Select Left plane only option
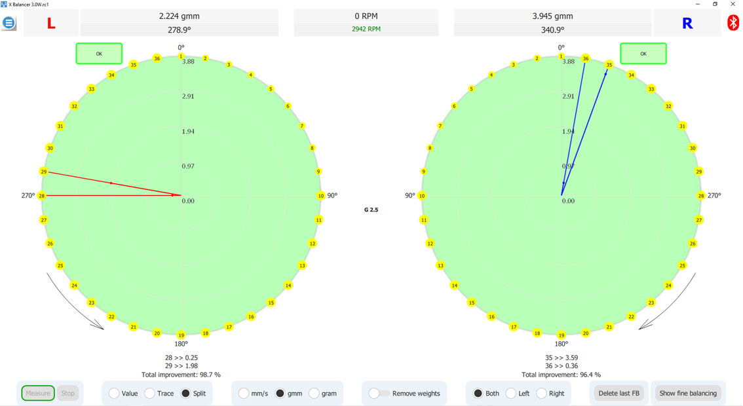This screenshot has width=743, height=406. click(511, 394)
